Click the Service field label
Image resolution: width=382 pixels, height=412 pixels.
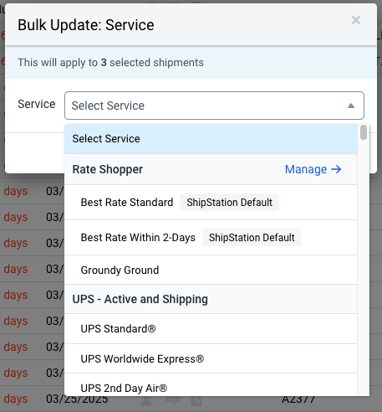tap(37, 104)
